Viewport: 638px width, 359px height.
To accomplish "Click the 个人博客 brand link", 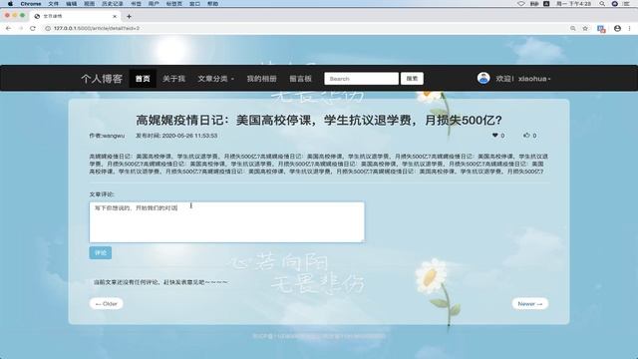I will pyautogui.click(x=102, y=79).
